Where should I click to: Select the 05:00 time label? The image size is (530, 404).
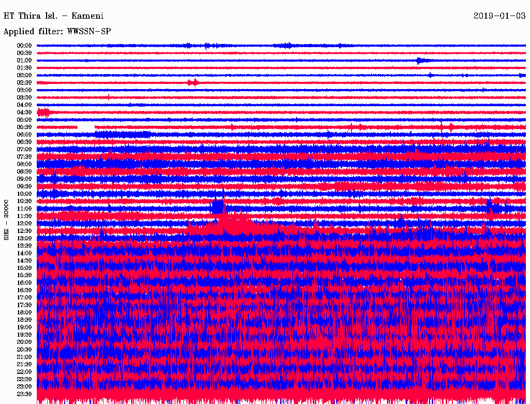pyautogui.click(x=24, y=120)
